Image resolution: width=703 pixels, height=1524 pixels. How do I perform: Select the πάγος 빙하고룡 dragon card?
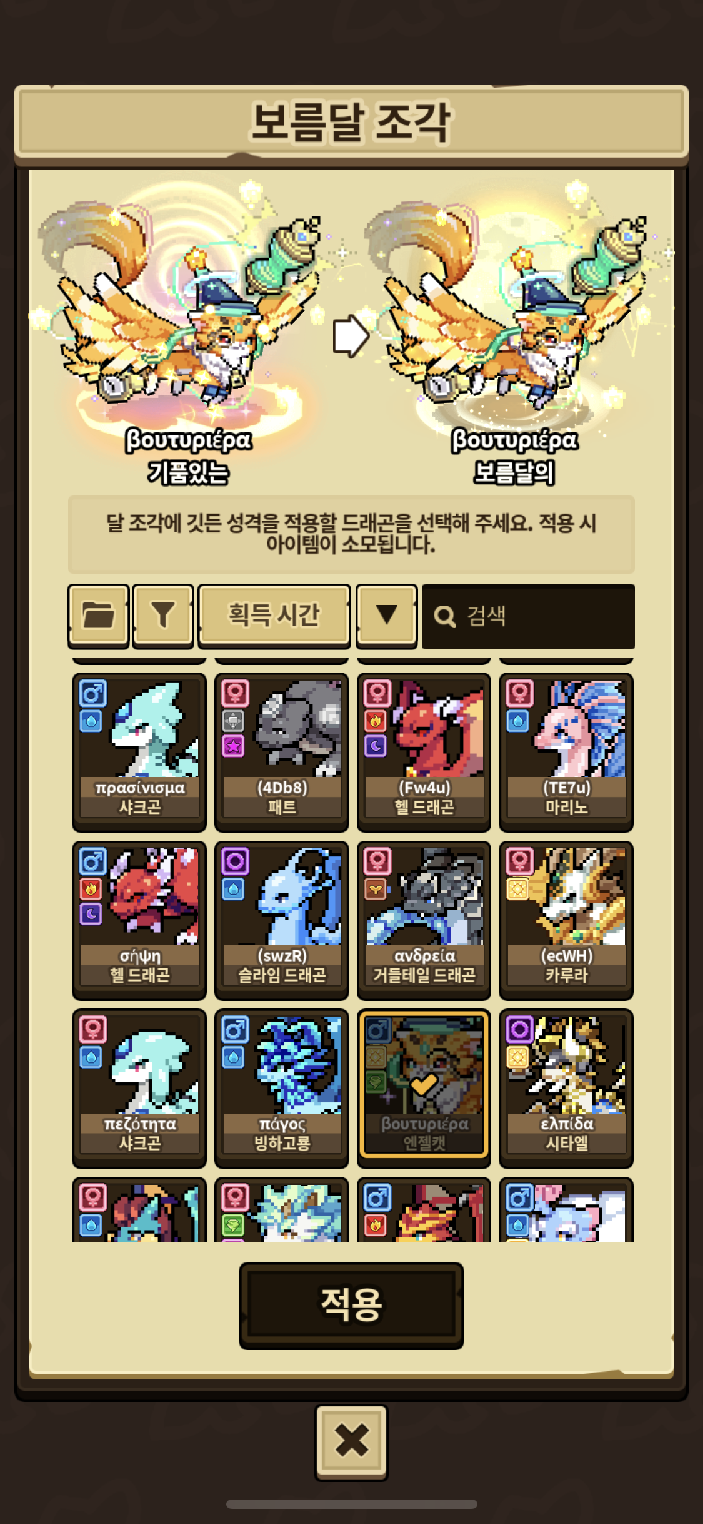[281, 1089]
